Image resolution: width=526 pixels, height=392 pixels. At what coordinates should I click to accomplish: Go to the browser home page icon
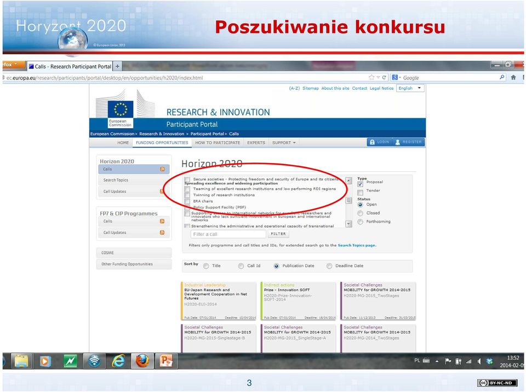click(513, 77)
